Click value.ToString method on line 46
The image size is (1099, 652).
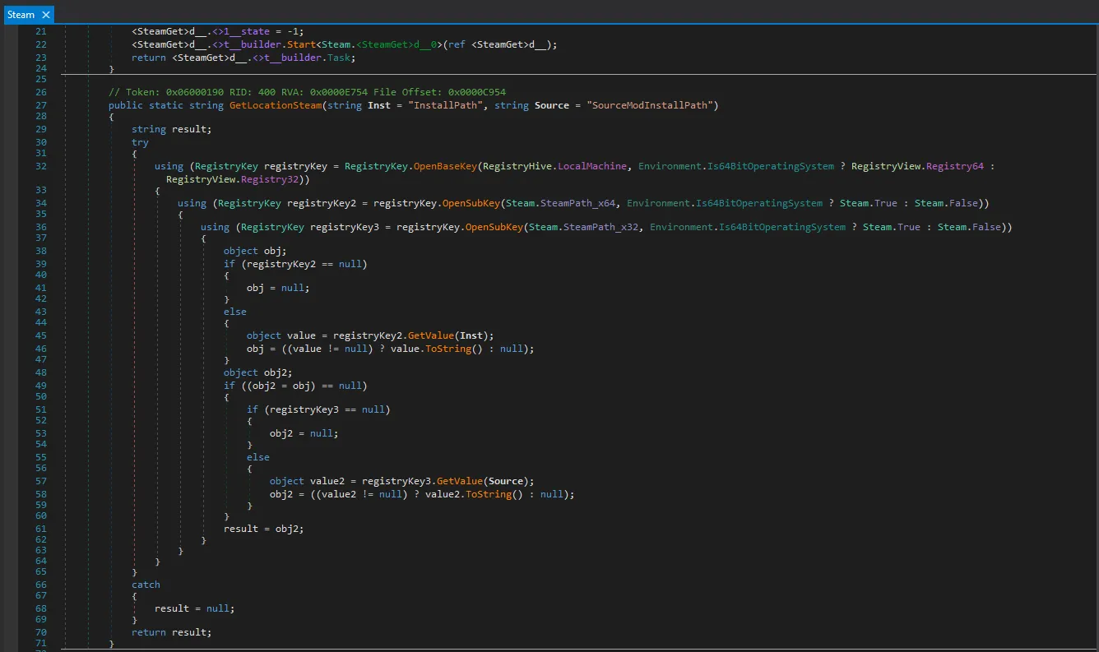[447, 349]
